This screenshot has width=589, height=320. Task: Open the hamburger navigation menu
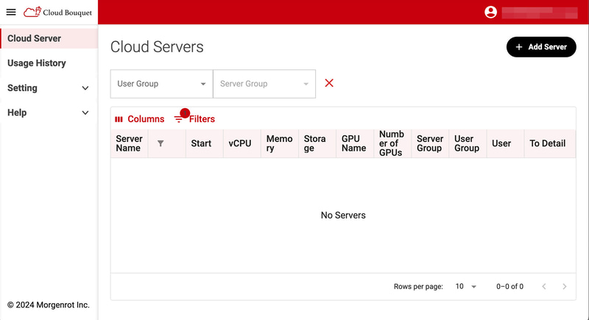(11, 12)
